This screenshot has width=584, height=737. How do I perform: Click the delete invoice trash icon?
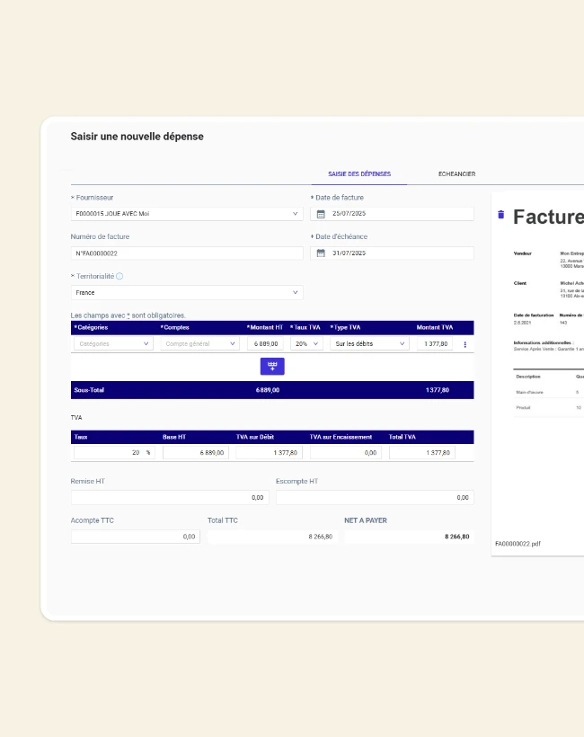pyautogui.click(x=500, y=215)
